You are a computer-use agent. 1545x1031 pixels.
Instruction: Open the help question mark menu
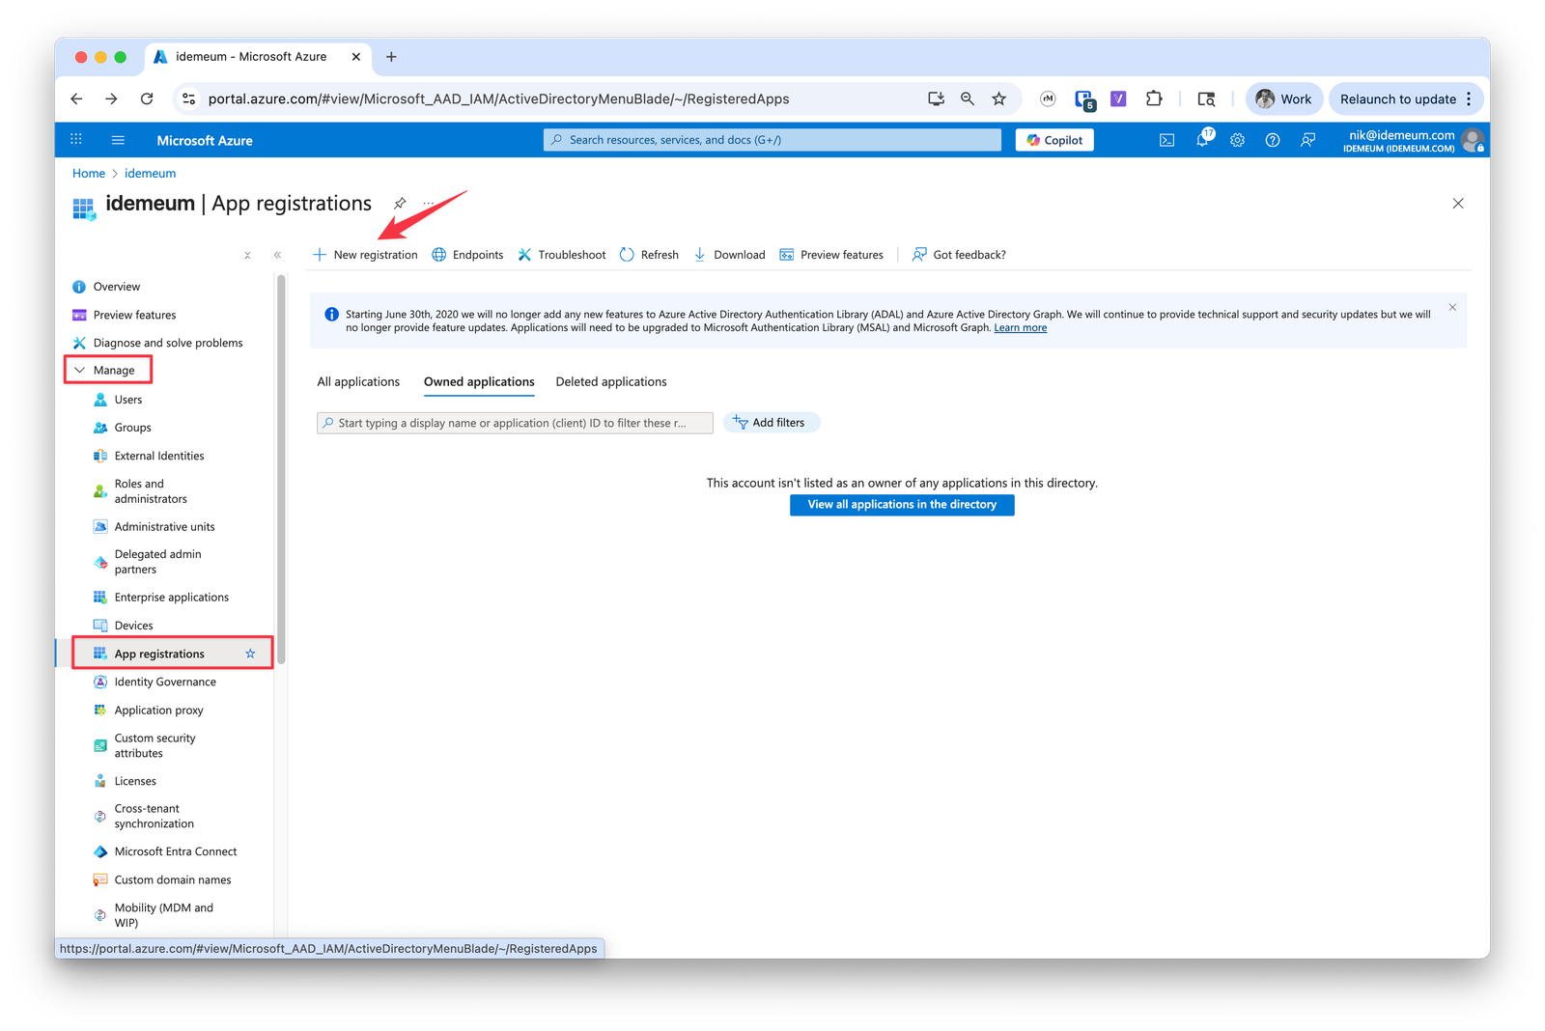(x=1273, y=140)
